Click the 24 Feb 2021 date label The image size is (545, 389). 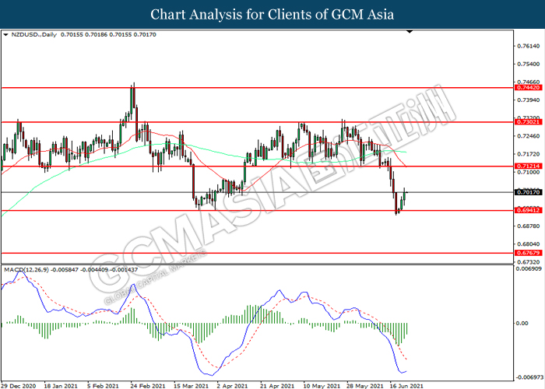[x=146, y=384]
